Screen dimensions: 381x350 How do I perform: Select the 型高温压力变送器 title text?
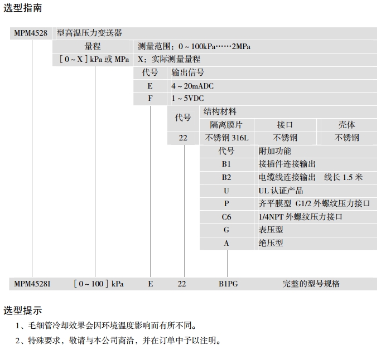[93, 33]
